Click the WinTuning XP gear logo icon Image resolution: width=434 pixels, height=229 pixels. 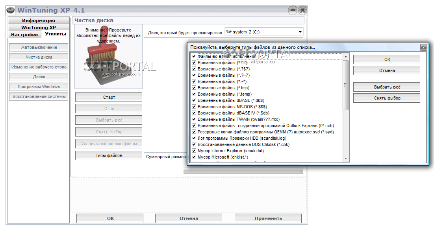(x=11, y=10)
